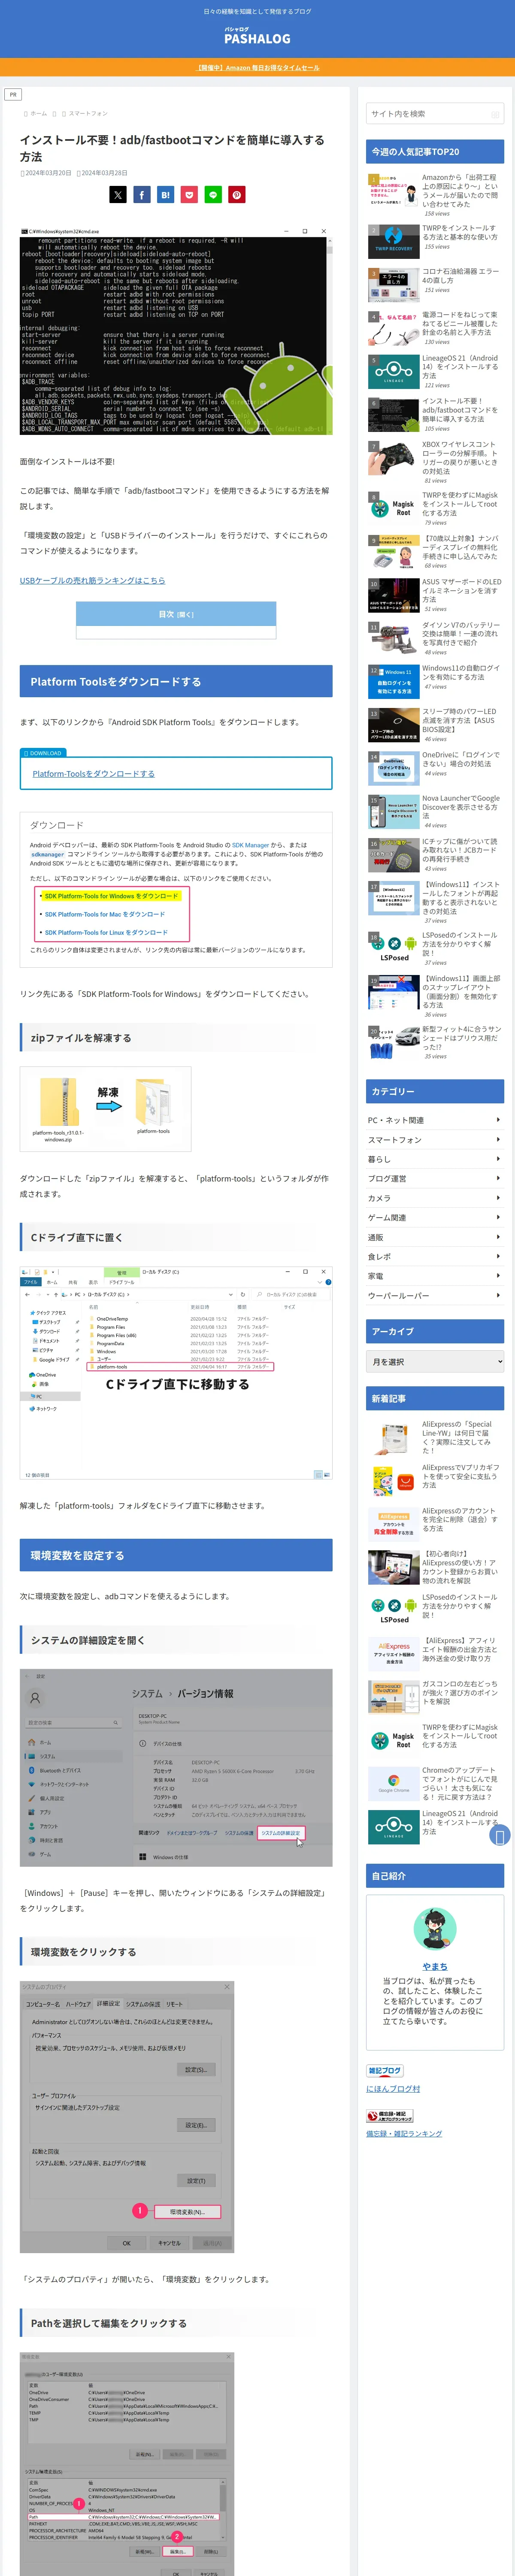This screenshot has width=515, height=2576.
Task: Expand the PC・ネット関連 category arrow
Action: pyautogui.click(x=498, y=1120)
